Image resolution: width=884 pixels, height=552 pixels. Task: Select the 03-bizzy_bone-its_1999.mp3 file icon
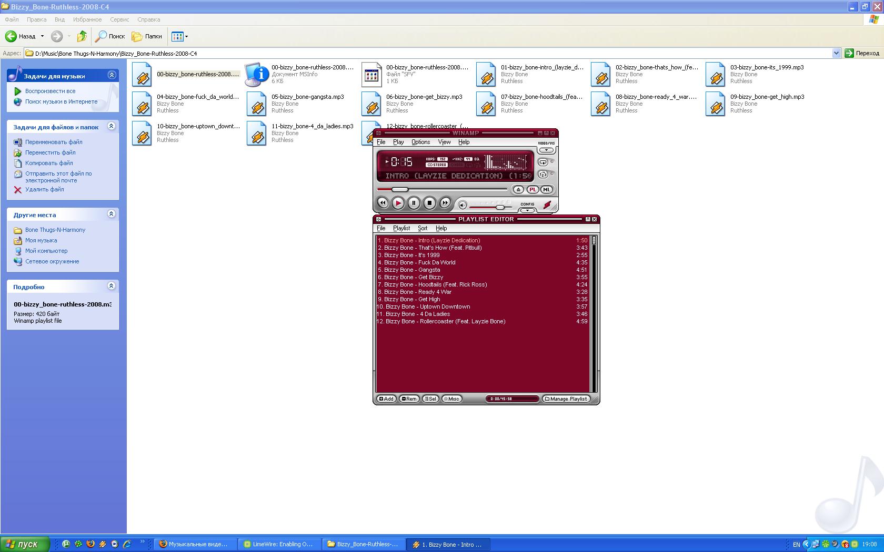click(716, 74)
